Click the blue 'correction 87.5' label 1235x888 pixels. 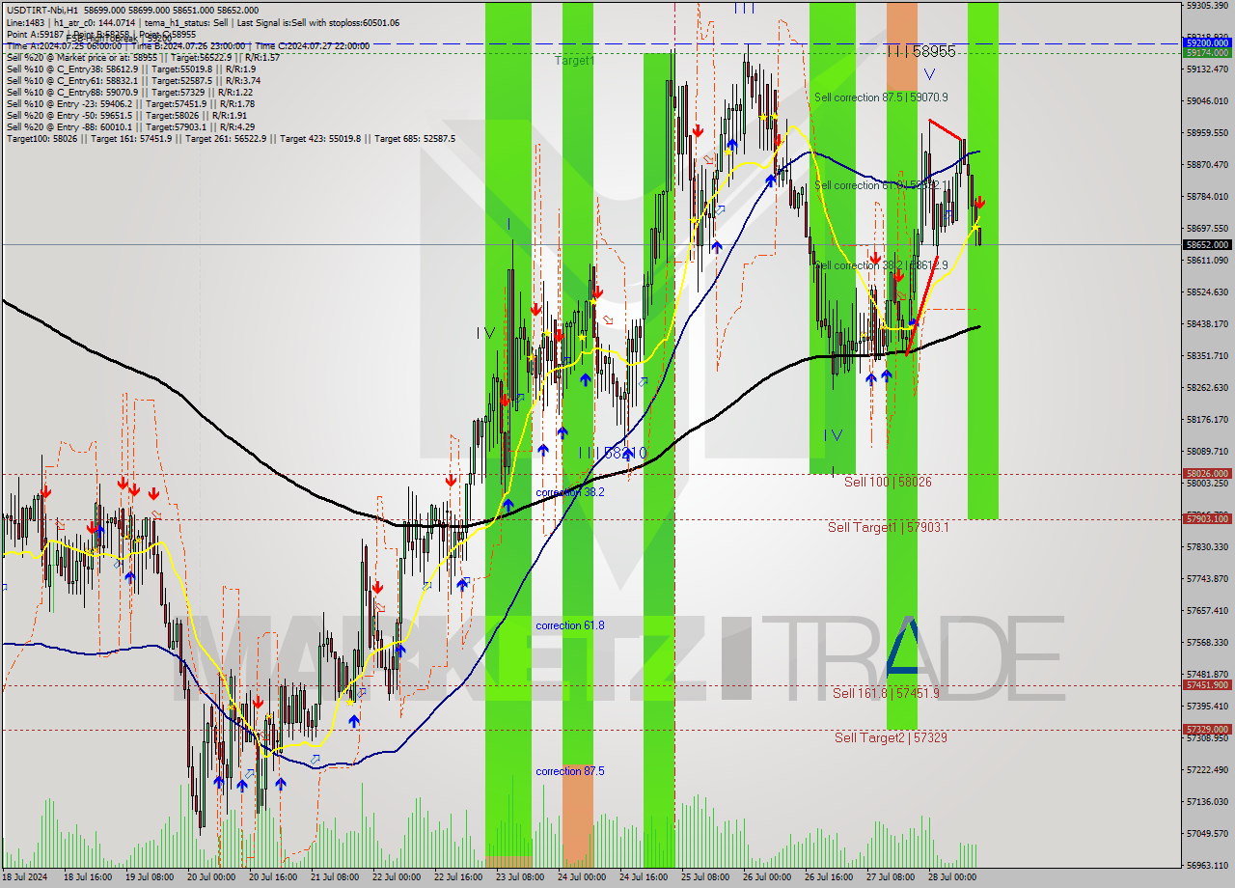click(x=570, y=771)
